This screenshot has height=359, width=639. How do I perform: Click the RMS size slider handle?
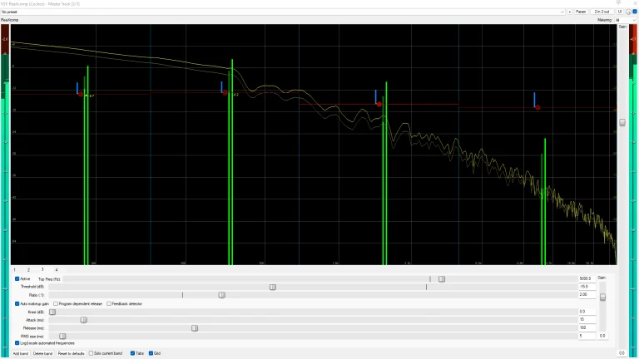(62, 337)
